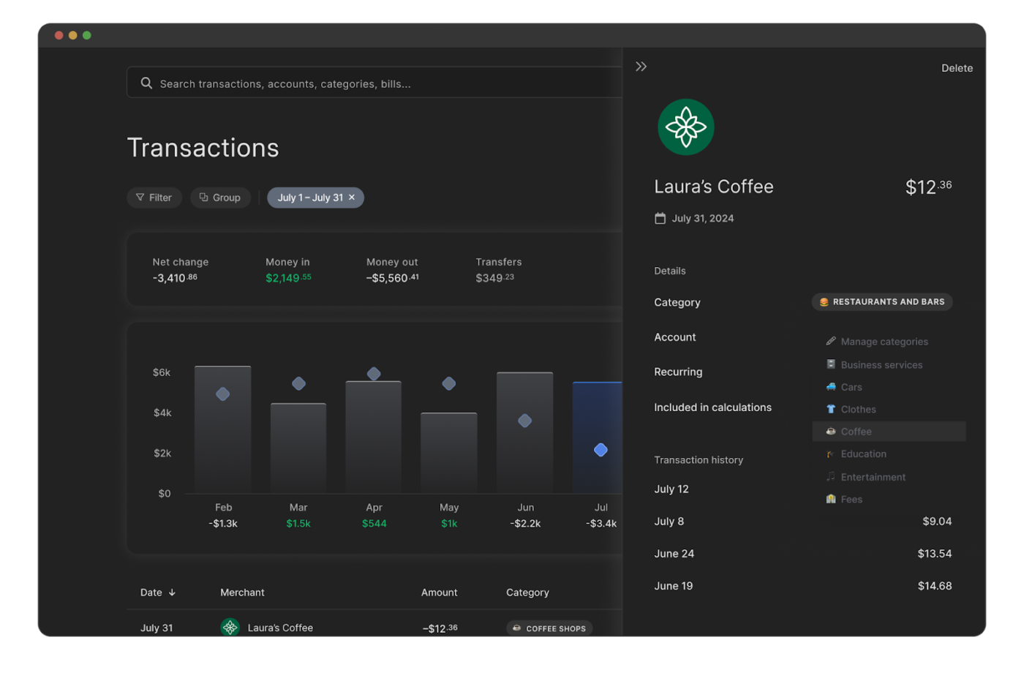
Task: Click the Group stack icon
Action: (x=204, y=198)
